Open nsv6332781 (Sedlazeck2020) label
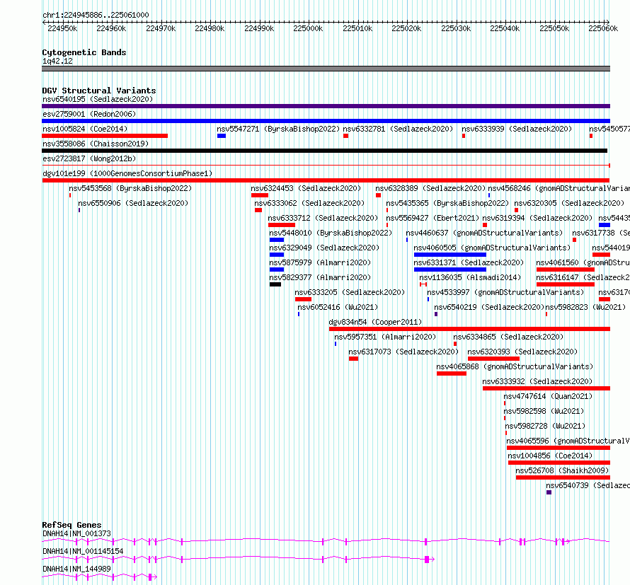This screenshot has height=585, width=630. 398,129
